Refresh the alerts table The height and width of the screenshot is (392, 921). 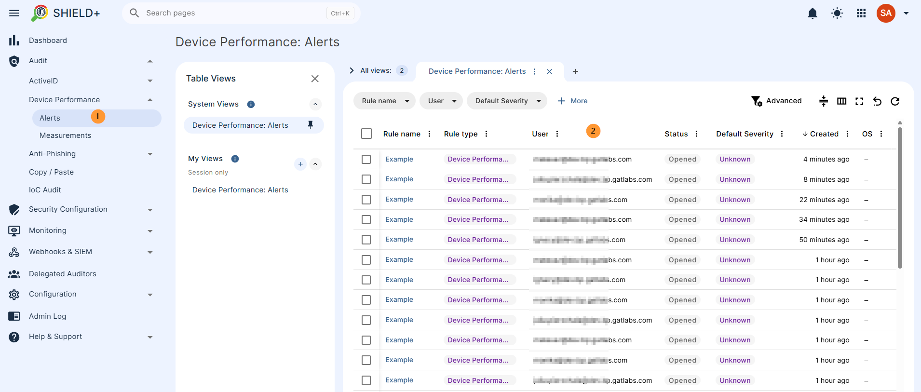coord(895,101)
